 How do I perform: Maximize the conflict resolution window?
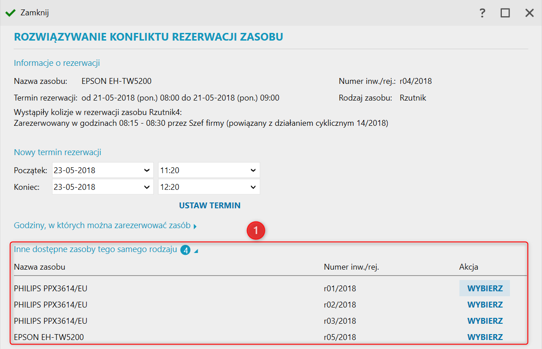coord(505,13)
